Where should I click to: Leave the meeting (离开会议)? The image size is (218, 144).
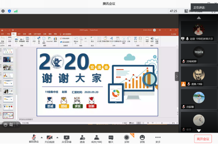point(203,139)
